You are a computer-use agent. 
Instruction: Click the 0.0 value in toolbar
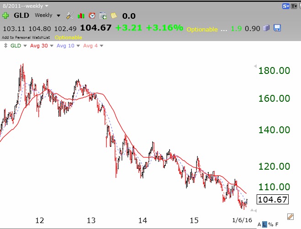129,16
